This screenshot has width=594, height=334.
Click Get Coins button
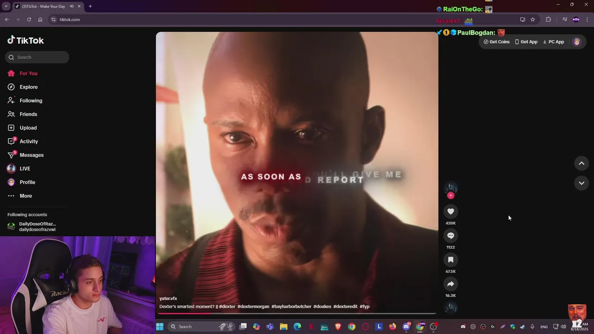497,42
